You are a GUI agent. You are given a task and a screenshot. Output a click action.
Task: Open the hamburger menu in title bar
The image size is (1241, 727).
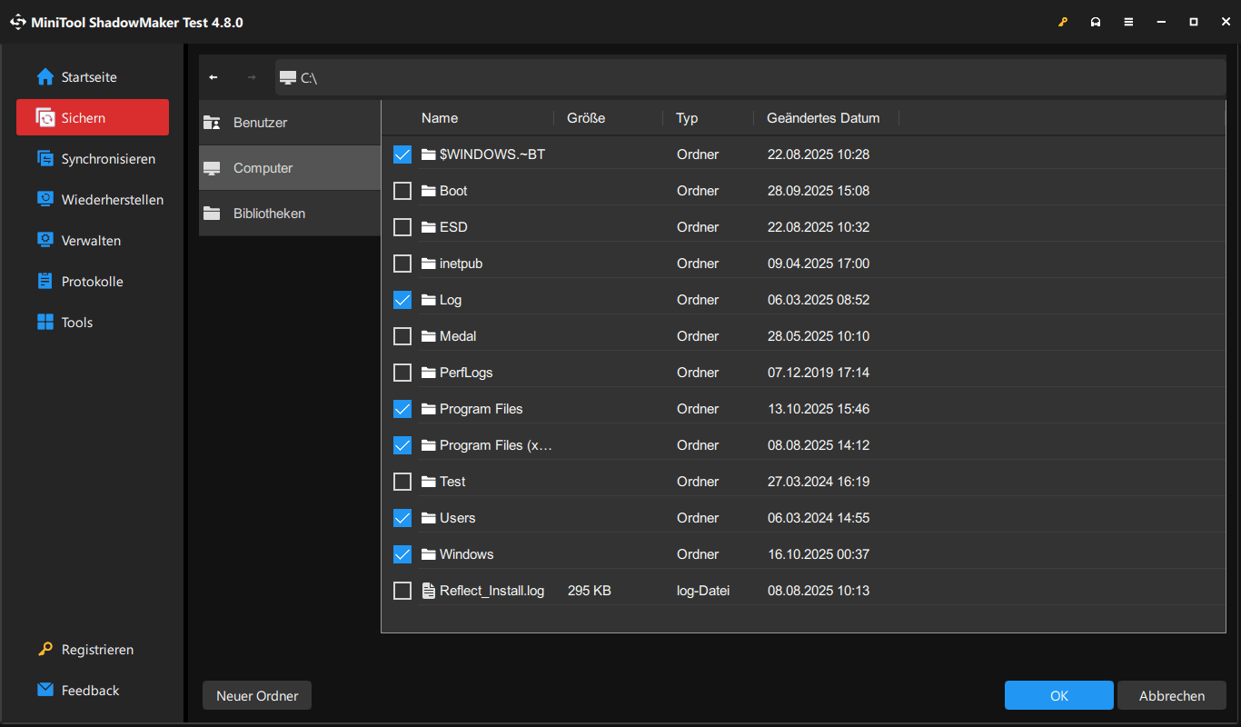tap(1128, 22)
